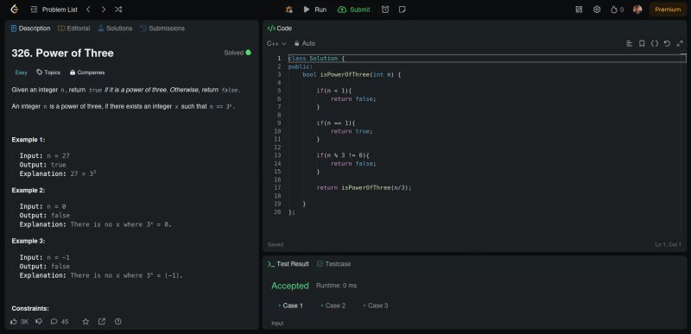The height and width of the screenshot is (334, 691).
Task: Click the format code lines icon
Action: coord(630,43)
